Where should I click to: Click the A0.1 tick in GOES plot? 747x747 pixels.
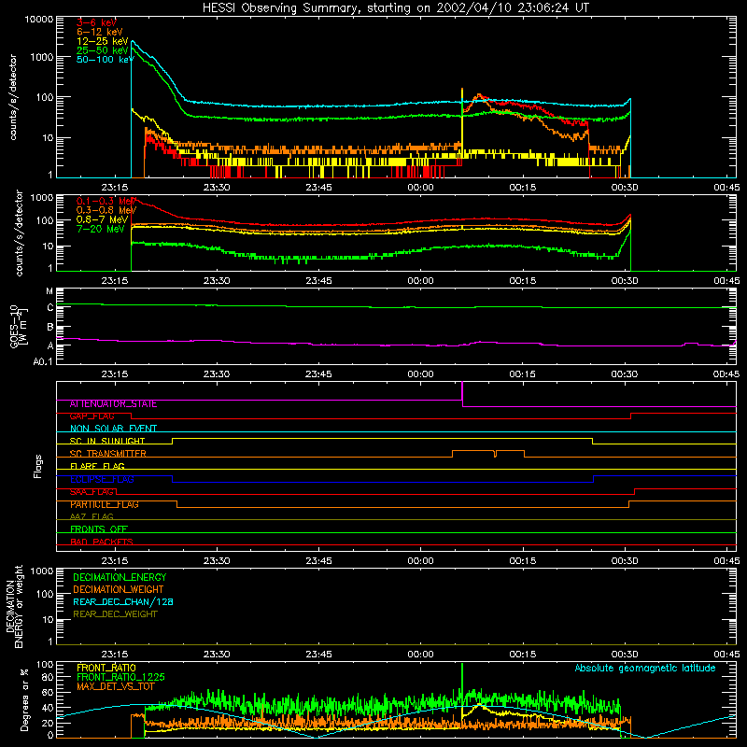[43, 361]
